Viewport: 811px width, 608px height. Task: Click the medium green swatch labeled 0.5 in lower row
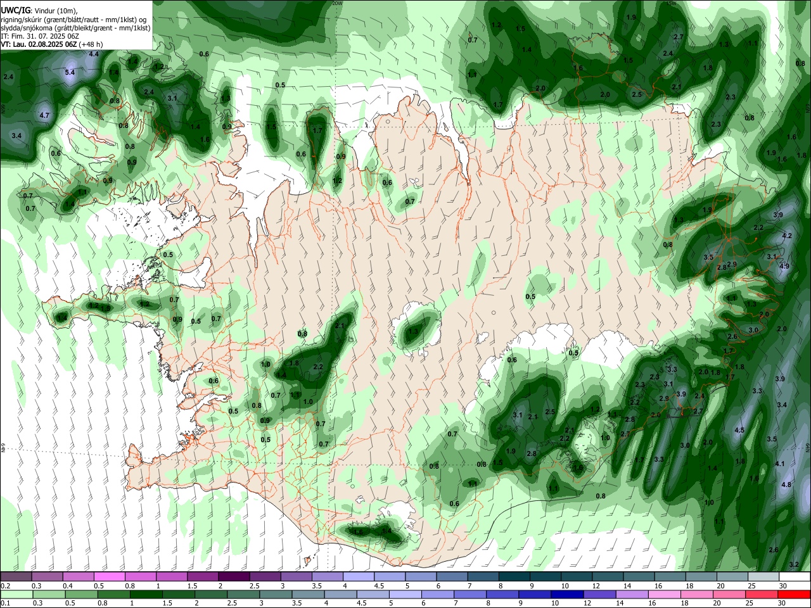(x=81, y=595)
